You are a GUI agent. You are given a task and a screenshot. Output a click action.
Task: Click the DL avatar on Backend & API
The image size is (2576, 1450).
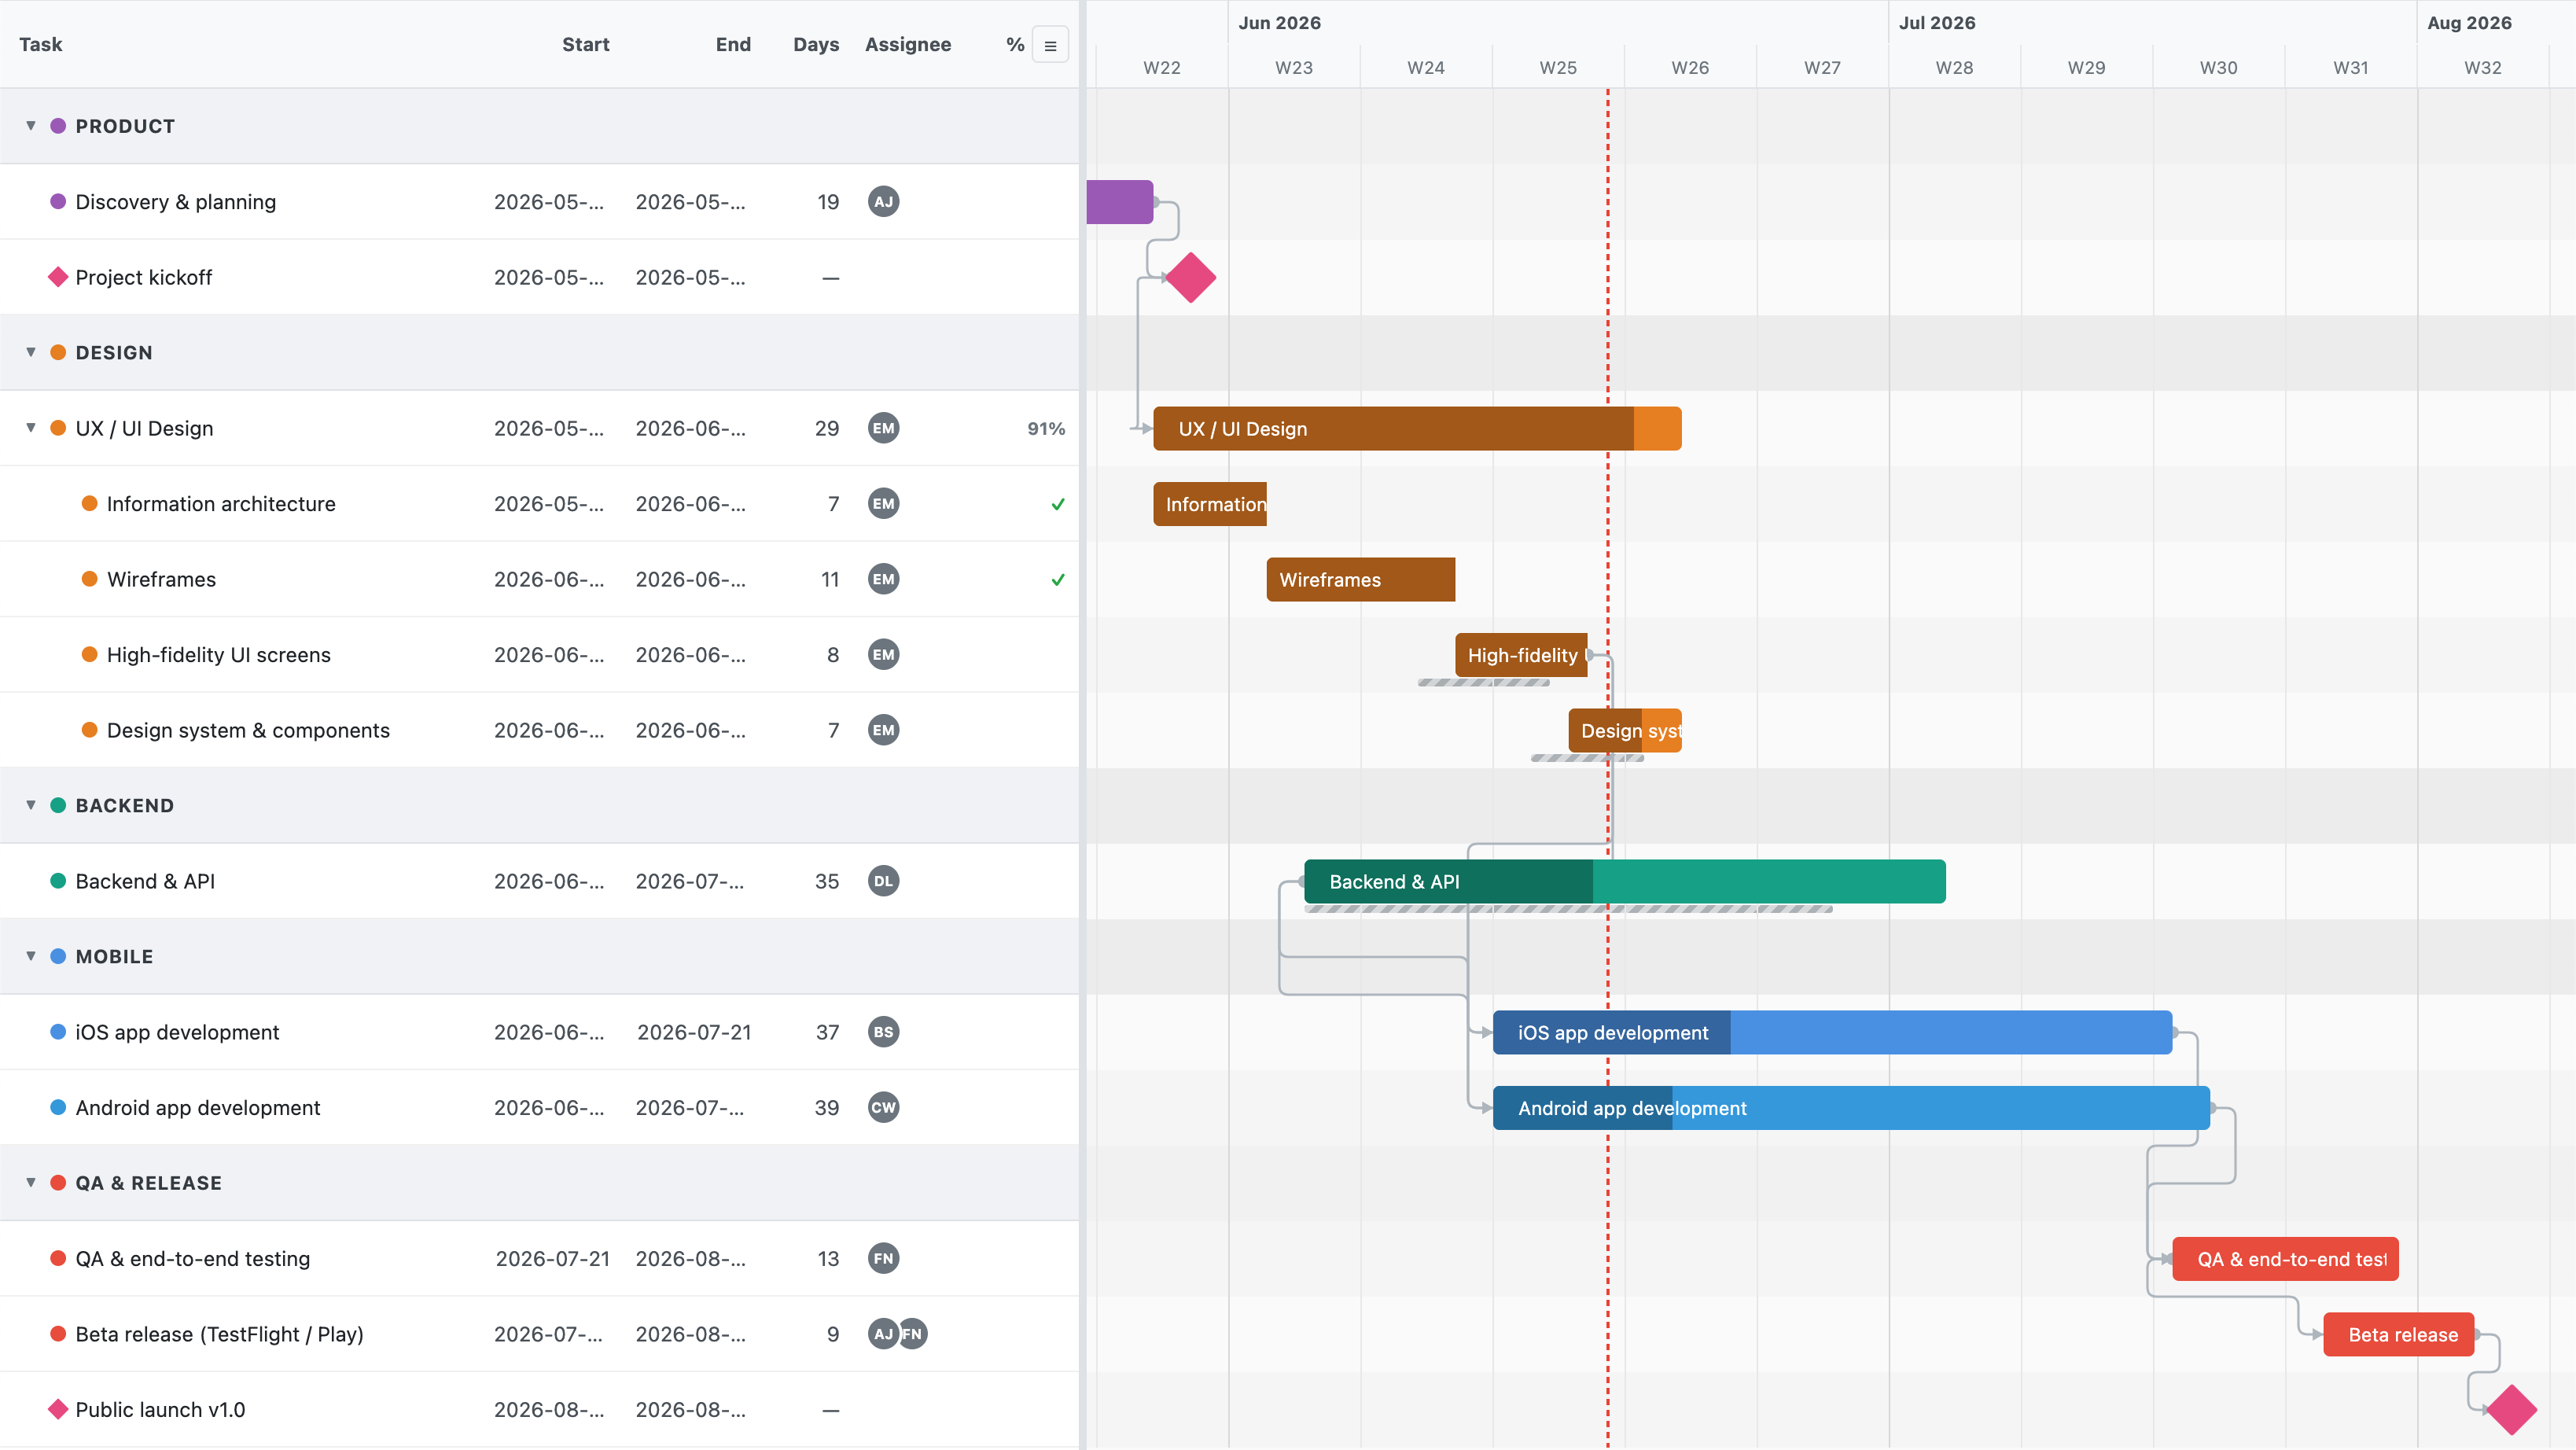pos(883,881)
